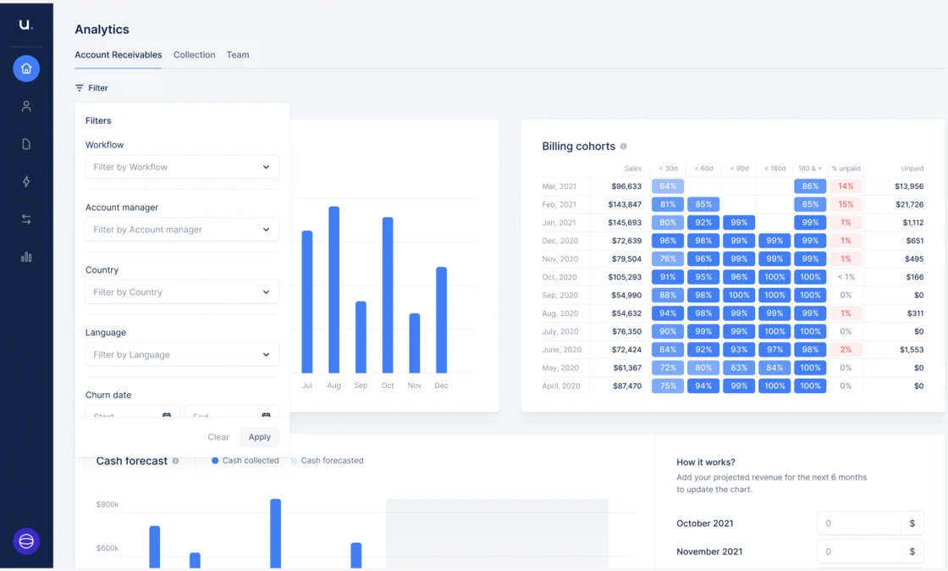Open the document icon in the sidebar
Image resolution: width=948 pixels, height=571 pixels.
[x=26, y=144]
